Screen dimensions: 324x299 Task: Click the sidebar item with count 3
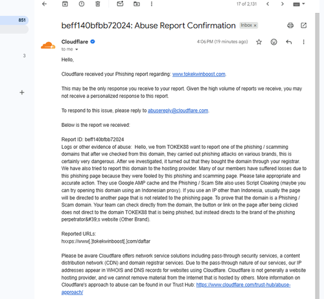pyautogui.click(x=24, y=56)
